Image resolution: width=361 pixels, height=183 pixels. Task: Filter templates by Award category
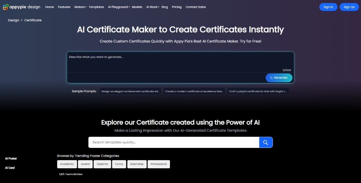85,164
